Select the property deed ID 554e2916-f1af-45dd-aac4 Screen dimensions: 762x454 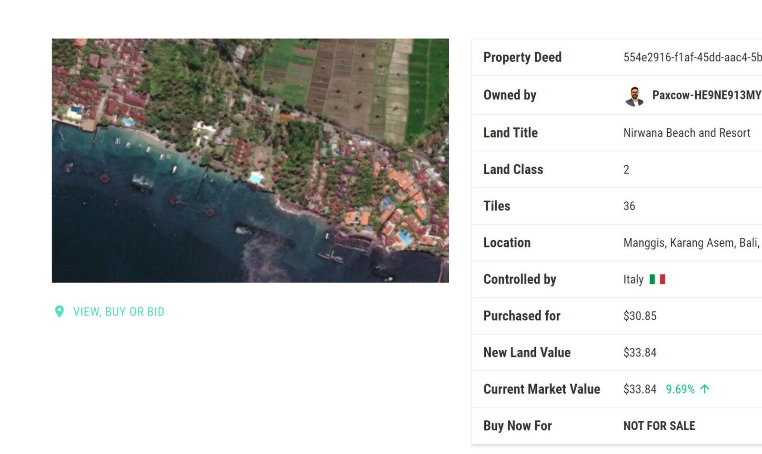click(692, 58)
